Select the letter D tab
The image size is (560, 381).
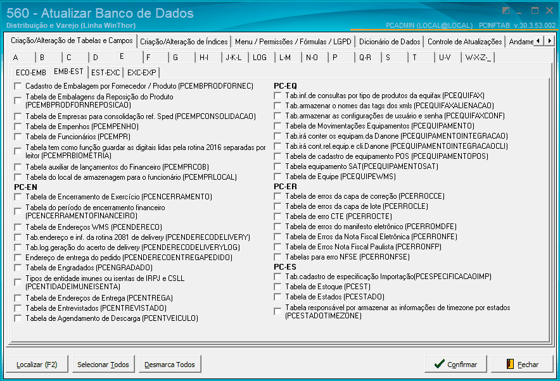tap(102, 58)
